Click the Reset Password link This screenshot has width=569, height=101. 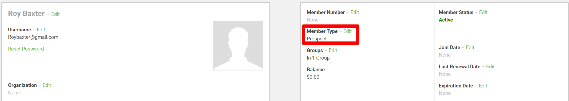tap(26, 49)
